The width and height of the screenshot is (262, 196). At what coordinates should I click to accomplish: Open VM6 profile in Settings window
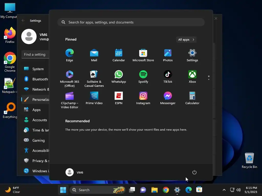click(x=35, y=36)
